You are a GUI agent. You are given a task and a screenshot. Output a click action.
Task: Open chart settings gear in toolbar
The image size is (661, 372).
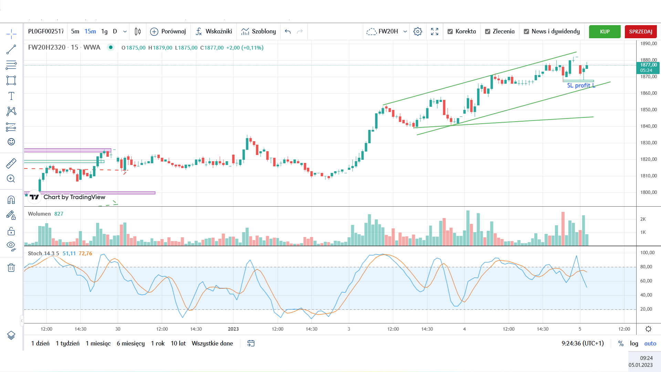click(418, 31)
